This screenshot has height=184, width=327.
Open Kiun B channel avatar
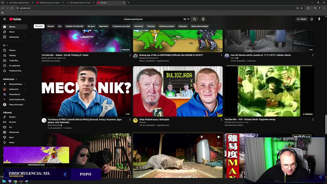(227, 56)
